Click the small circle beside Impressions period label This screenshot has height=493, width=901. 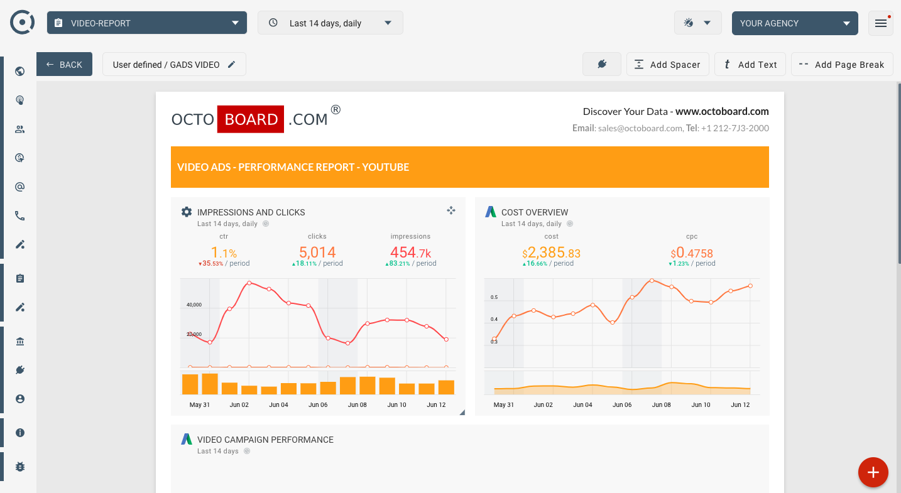[266, 224]
